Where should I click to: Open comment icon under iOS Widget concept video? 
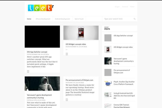point(67,54)
